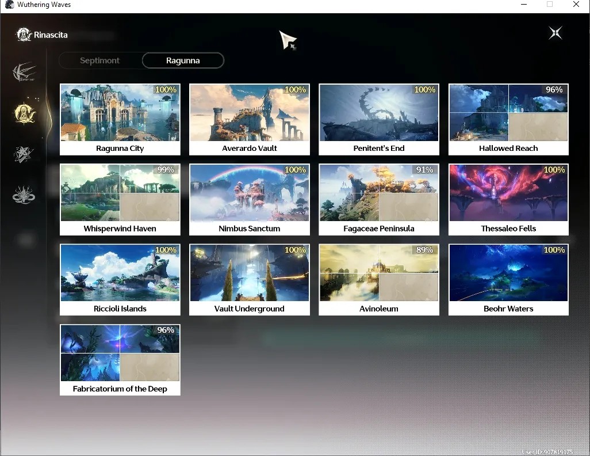Switch to the Ragunna tab

coord(183,60)
